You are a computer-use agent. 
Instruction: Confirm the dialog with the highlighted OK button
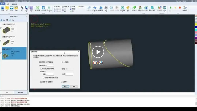[x=65, y=86]
